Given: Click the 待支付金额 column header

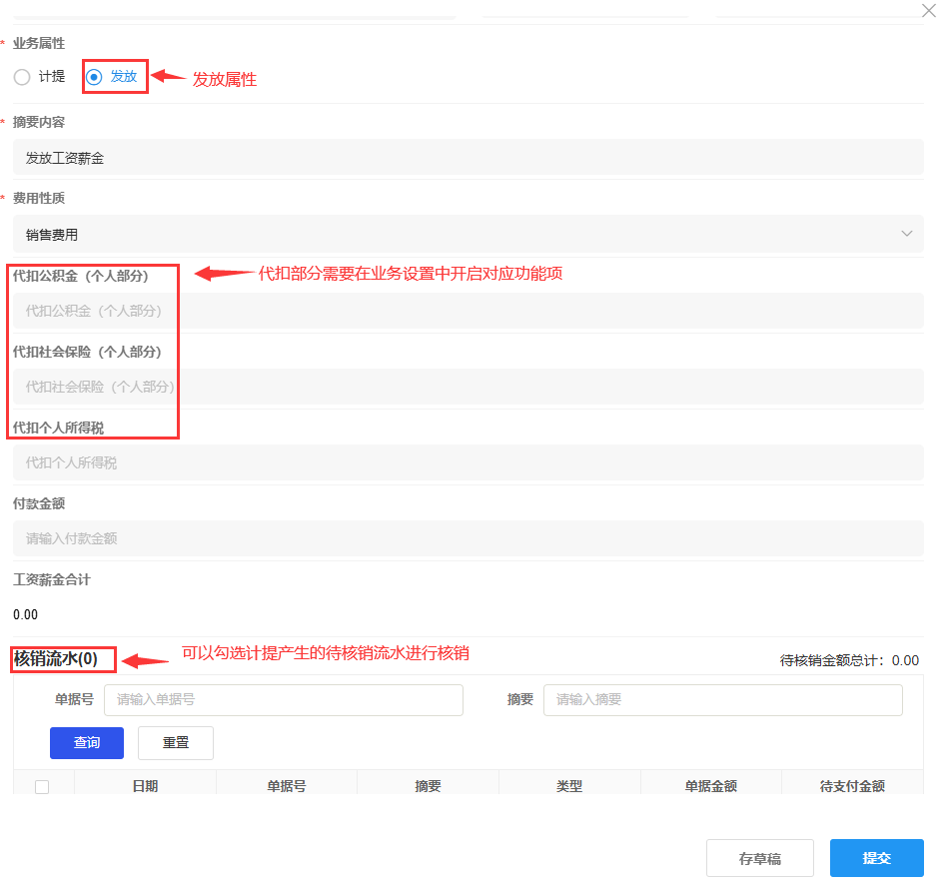Looking at the screenshot, I should click(852, 786).
